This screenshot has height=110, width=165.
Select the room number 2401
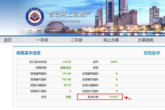(114, 62)
